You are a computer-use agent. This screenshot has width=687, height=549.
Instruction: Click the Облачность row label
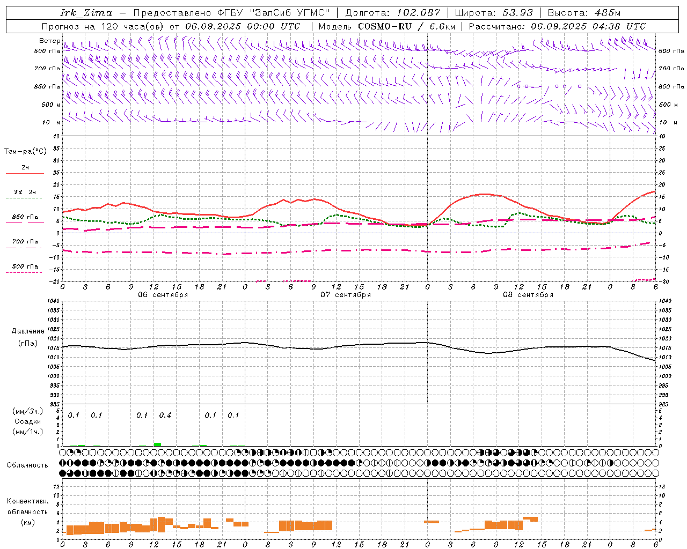(x=27, y=465)
